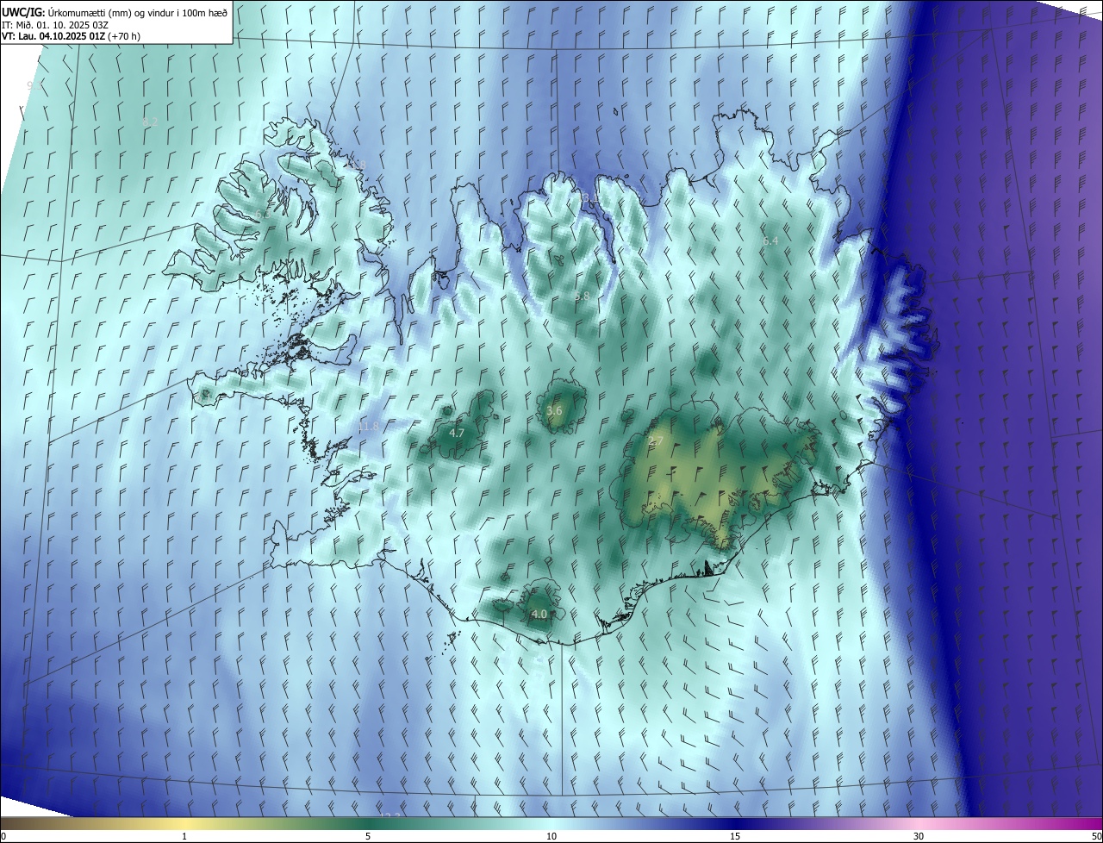This screenshot has height=843, width=1103.
Task: Click the 'Úrkomumætti (mm) og vindur í 100m hæð' heading
Action: pyautogui.click(x=138, y=12)
